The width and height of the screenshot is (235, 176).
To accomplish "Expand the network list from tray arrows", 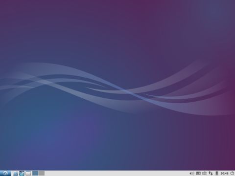I will [211, 173].
